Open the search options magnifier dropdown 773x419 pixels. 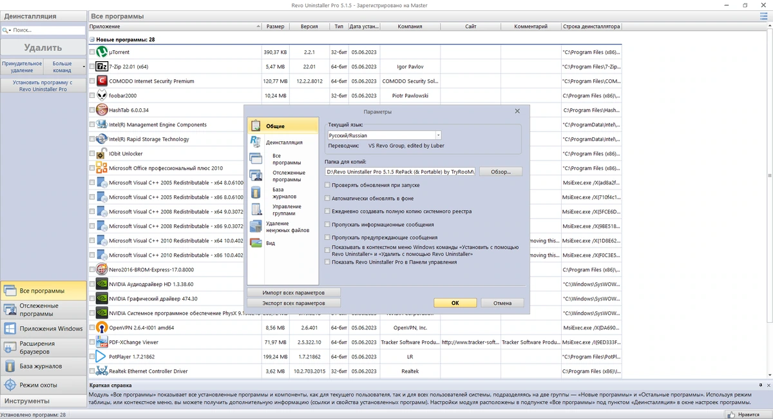pos(6,30)
